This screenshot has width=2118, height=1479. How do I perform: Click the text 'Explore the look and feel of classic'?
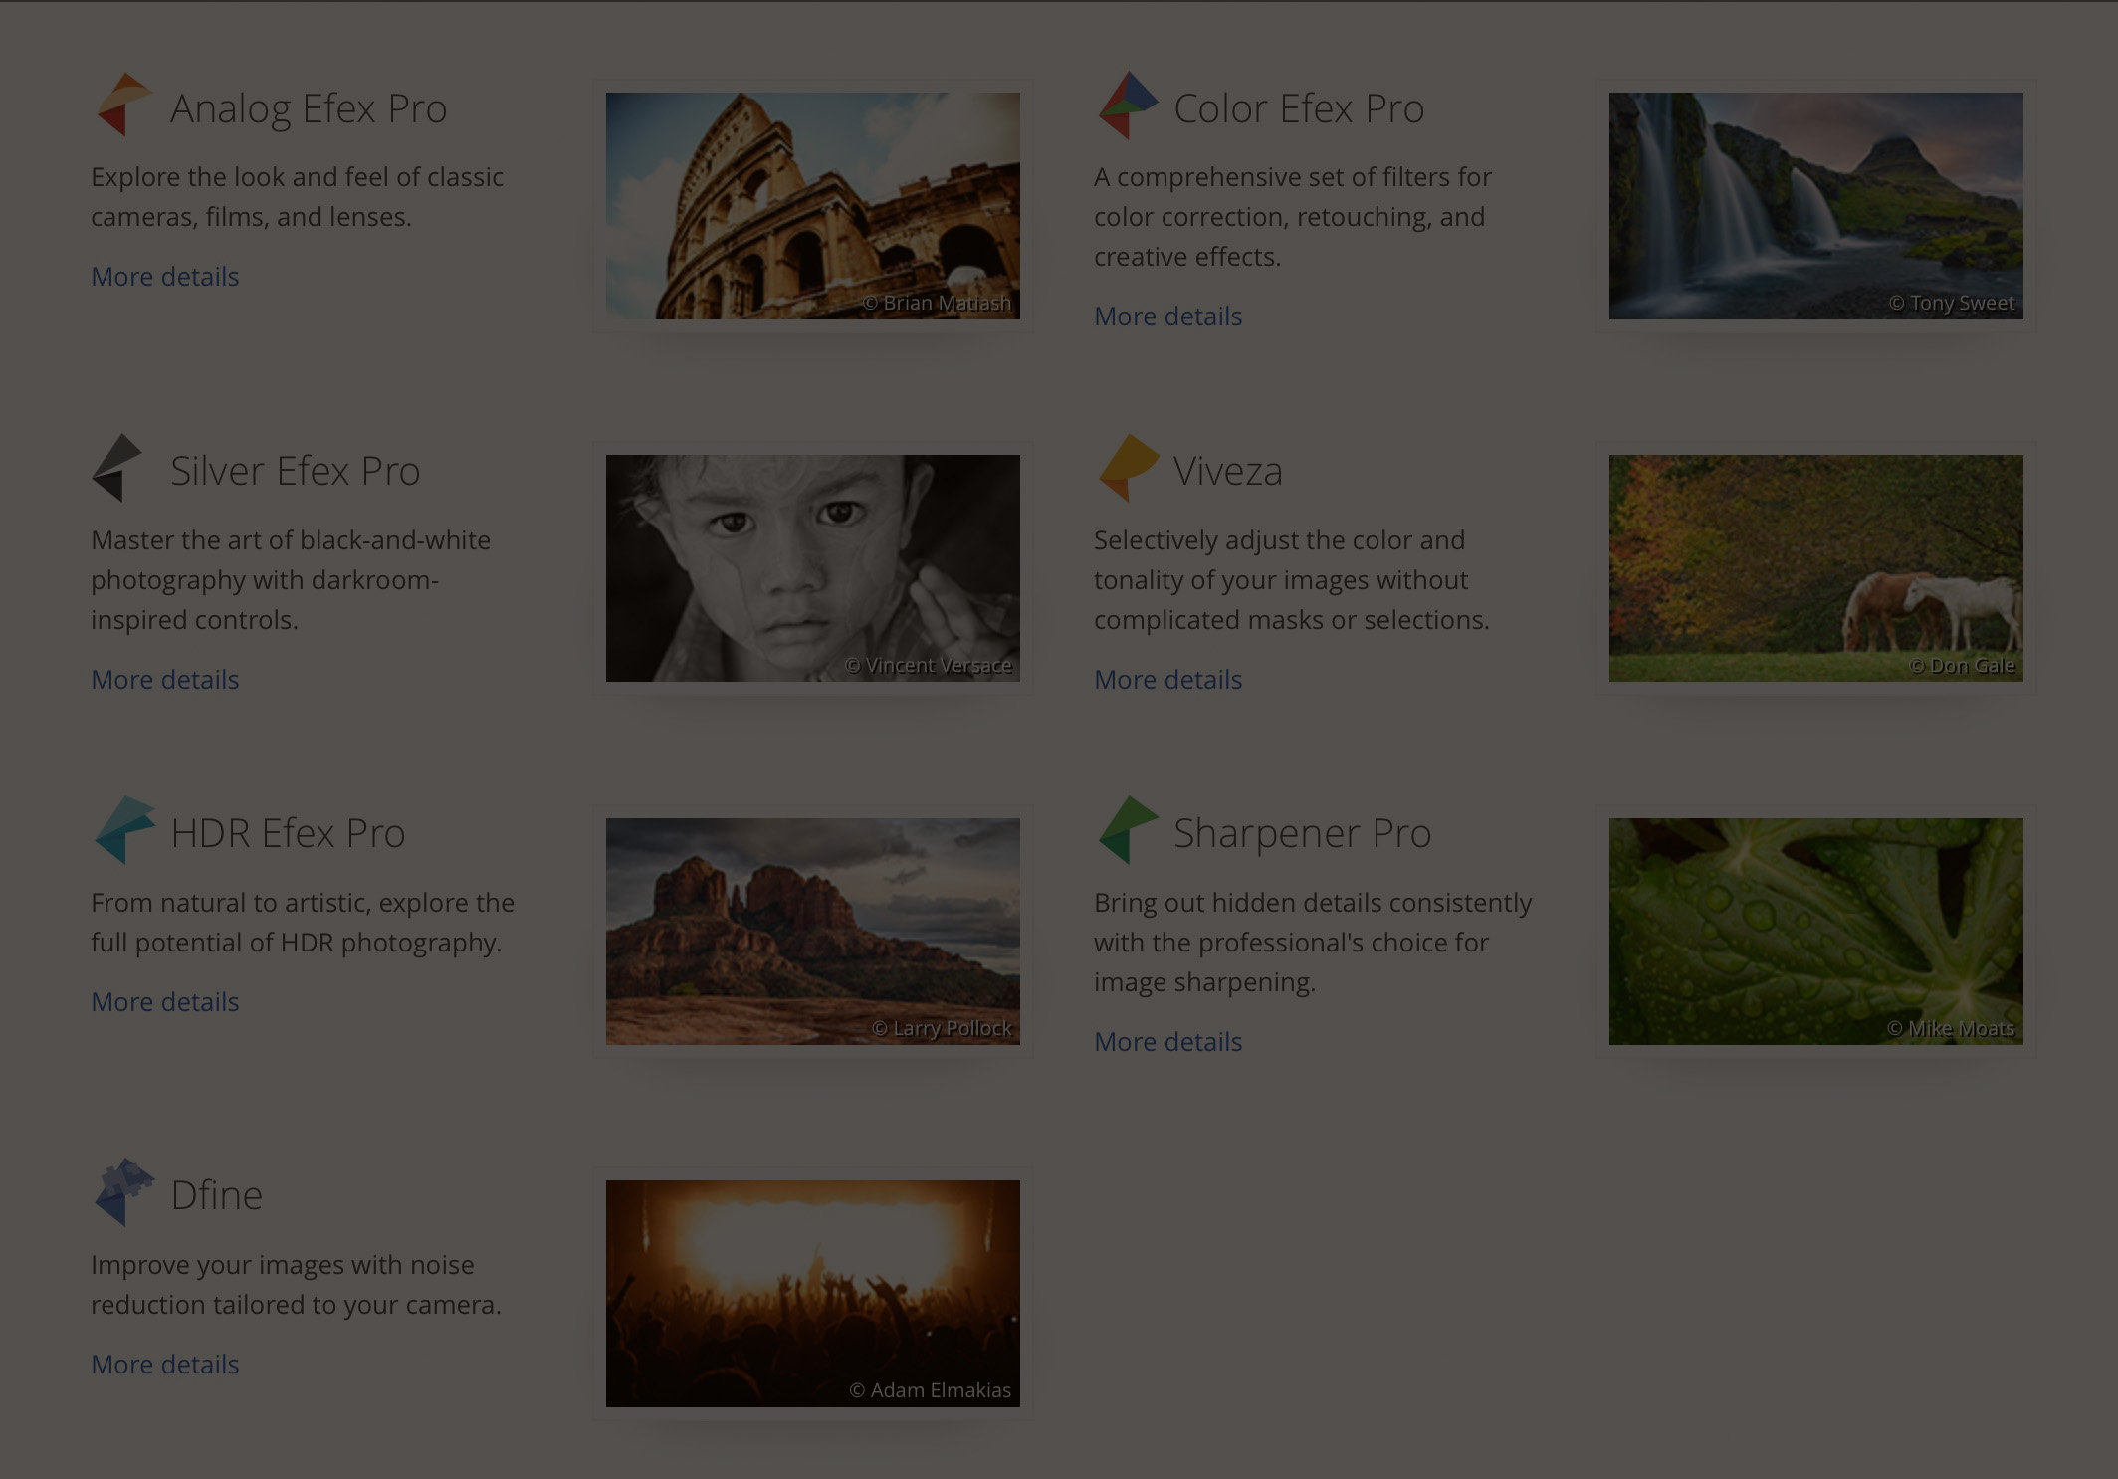[x=297, y=177]
